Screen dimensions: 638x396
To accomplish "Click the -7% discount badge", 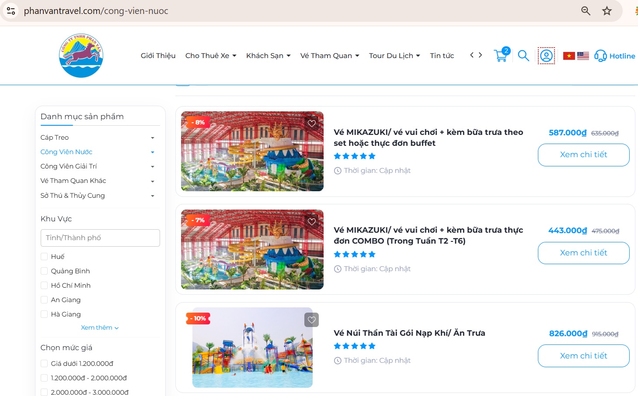I will (198, 220).
